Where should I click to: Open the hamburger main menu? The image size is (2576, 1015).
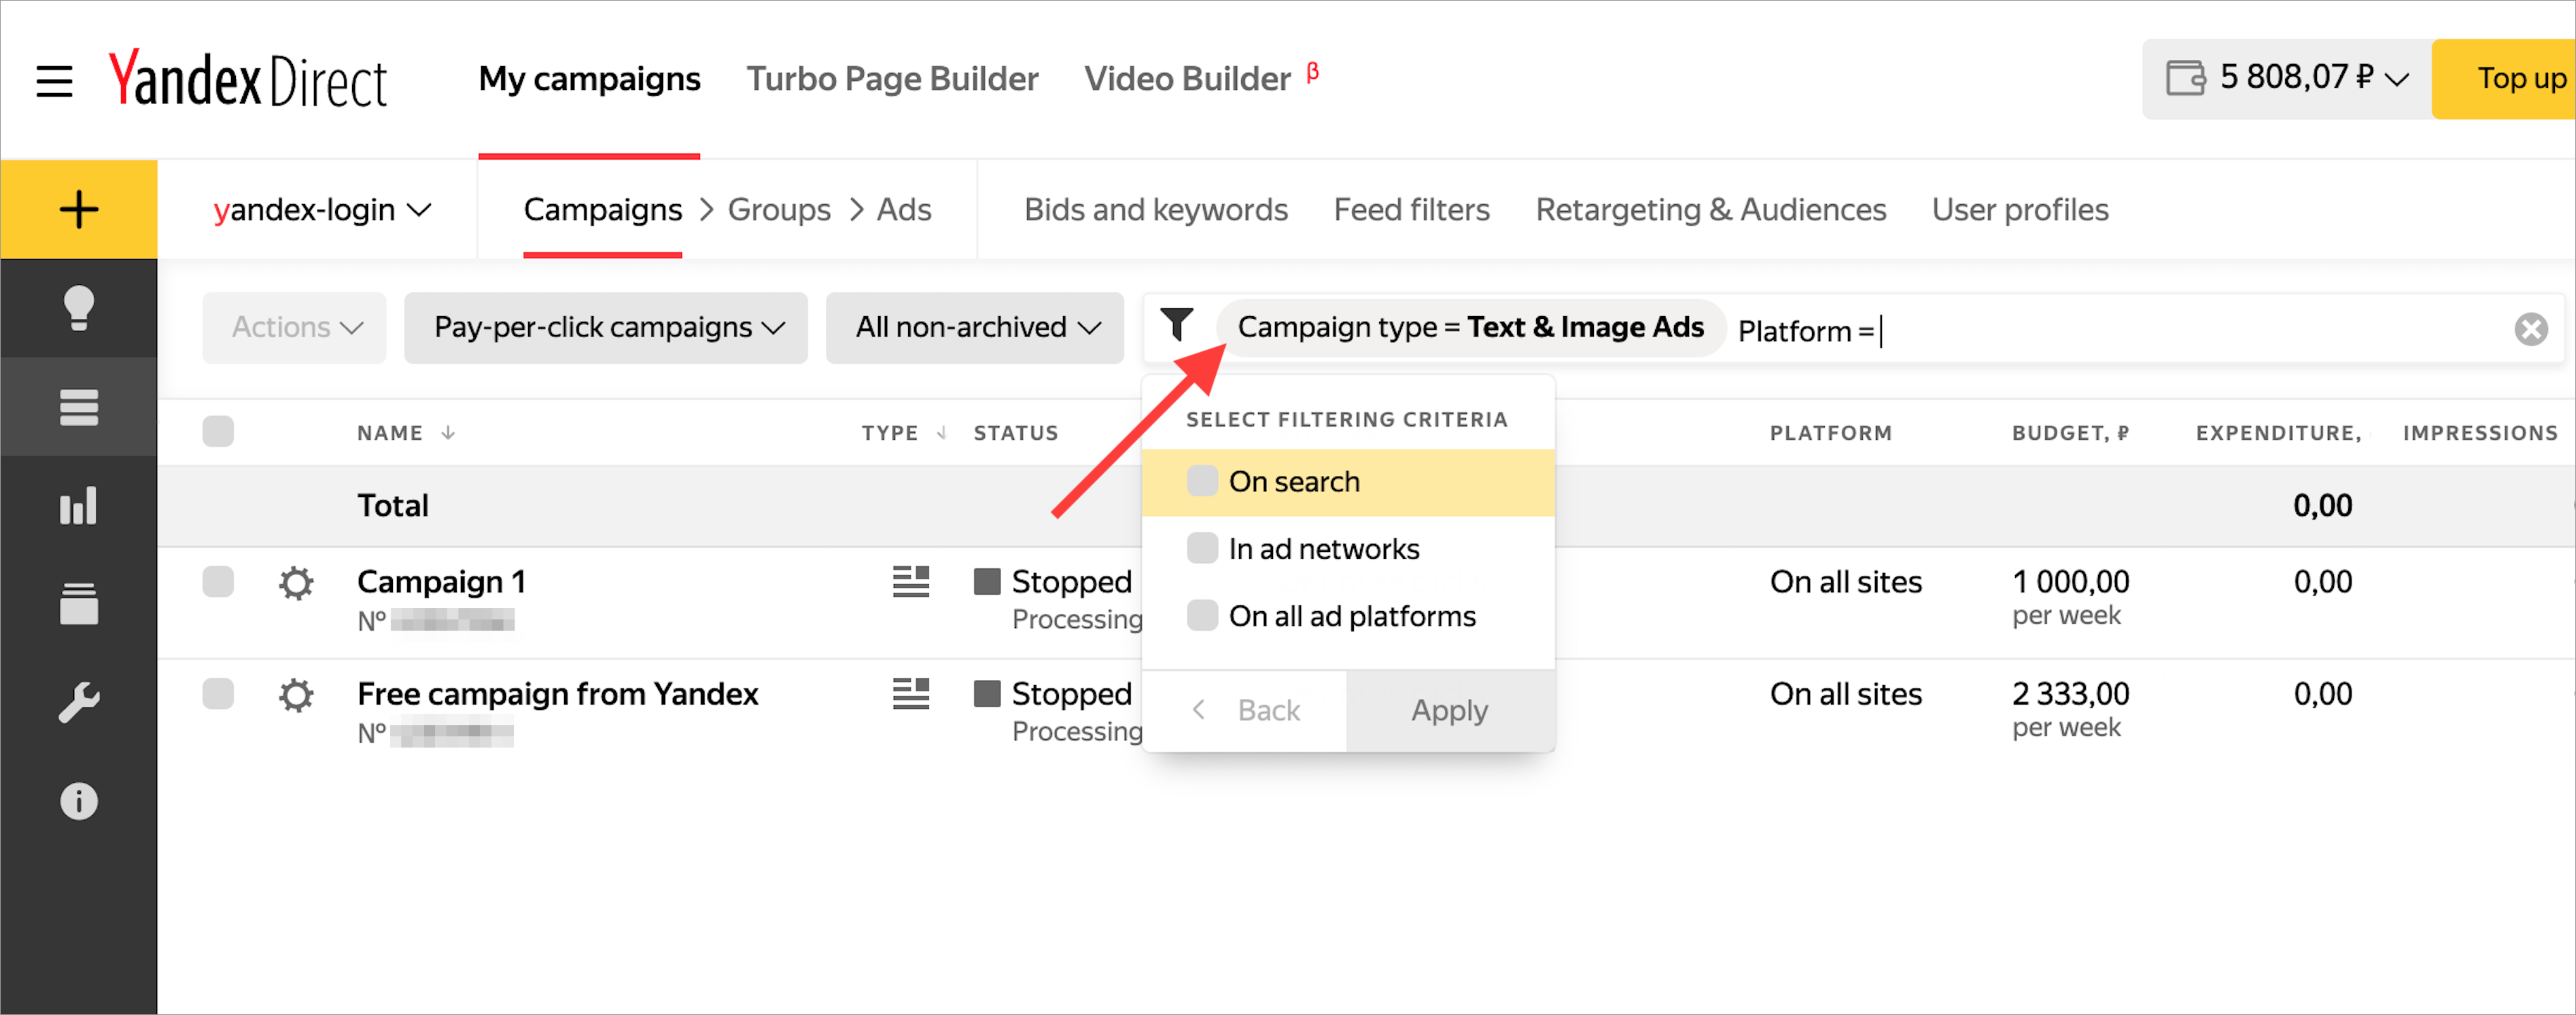point(54,80)
